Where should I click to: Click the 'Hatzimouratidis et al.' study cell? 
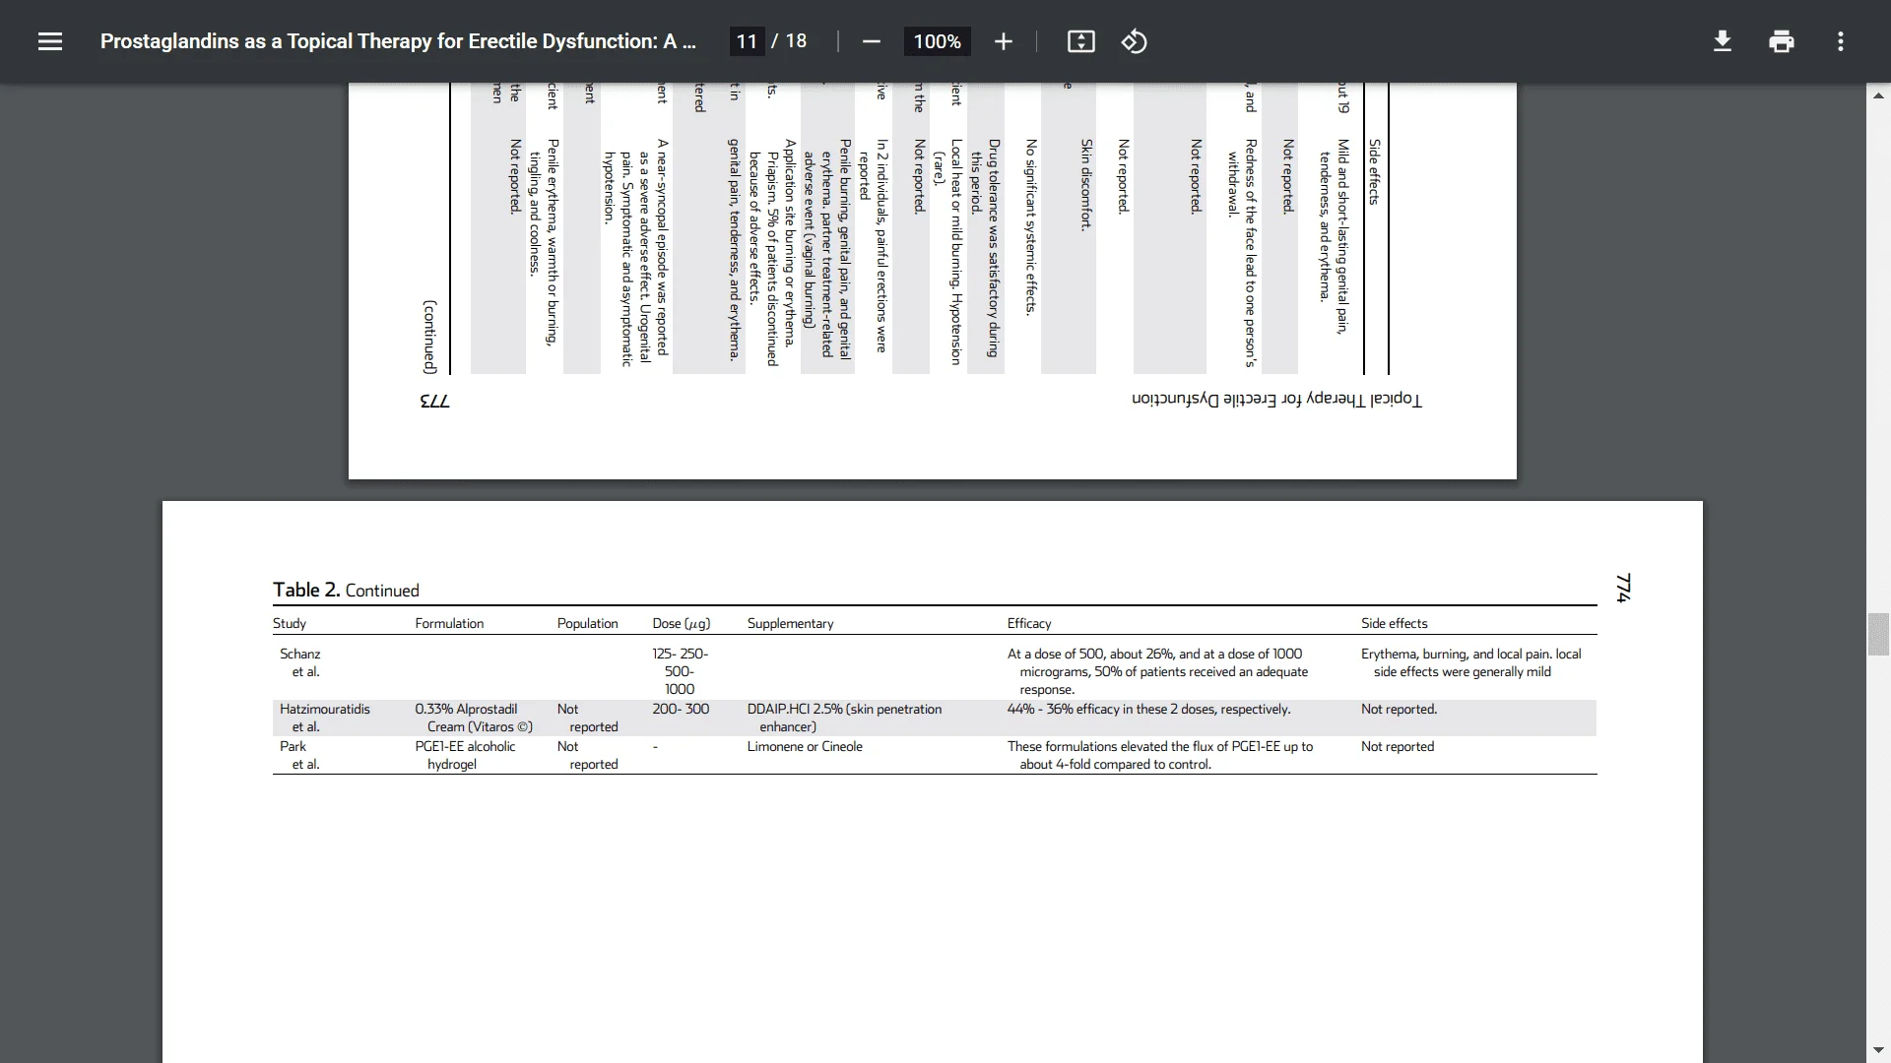(x=325, y=718)
